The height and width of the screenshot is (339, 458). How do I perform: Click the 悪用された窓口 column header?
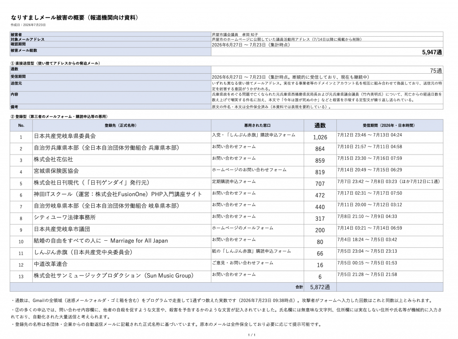coord(257,126)
